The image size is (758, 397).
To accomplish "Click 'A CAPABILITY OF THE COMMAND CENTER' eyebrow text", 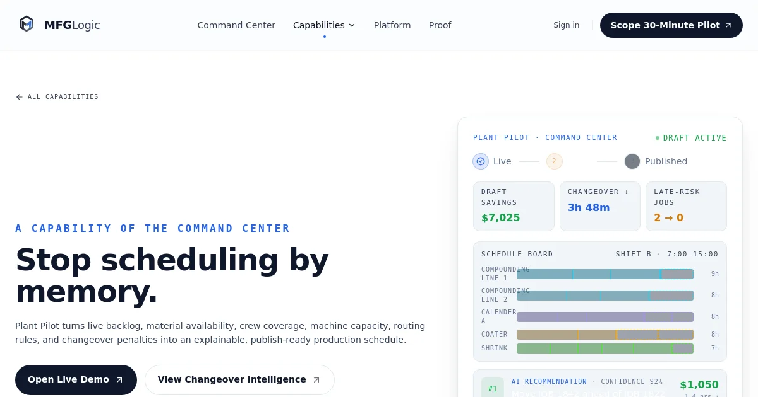I will (153, 229).
